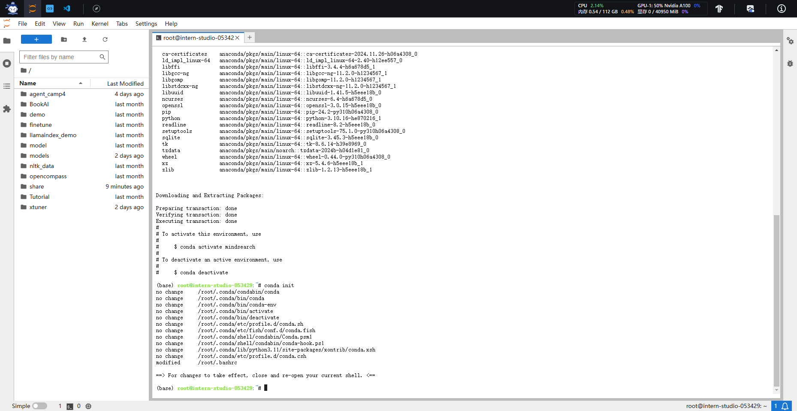Sort files by Name column header
Screen dimensions: 797x411
click(x=52, y=83)
